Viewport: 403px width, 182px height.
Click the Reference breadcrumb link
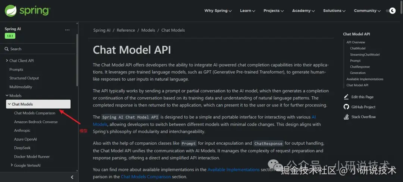[x=126, y=30]
